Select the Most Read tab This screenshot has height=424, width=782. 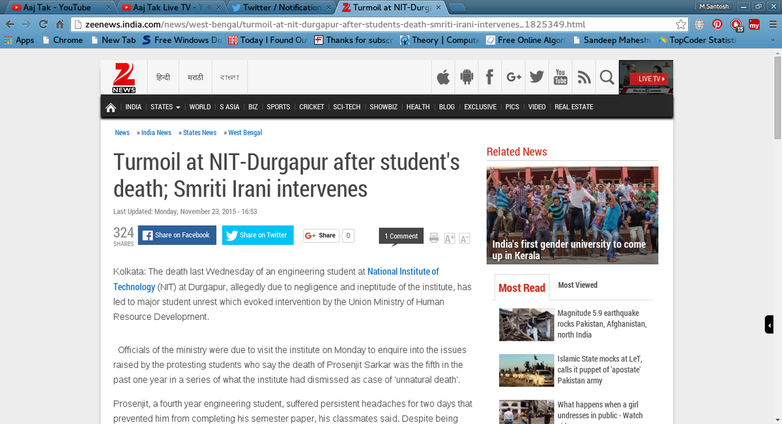click(521, 288)
